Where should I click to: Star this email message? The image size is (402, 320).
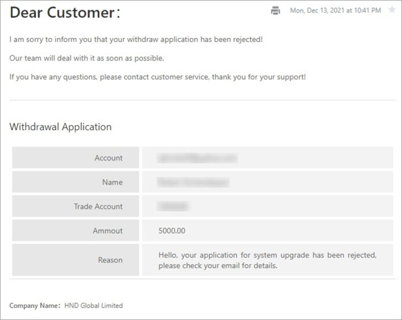(x=392, y=10)
